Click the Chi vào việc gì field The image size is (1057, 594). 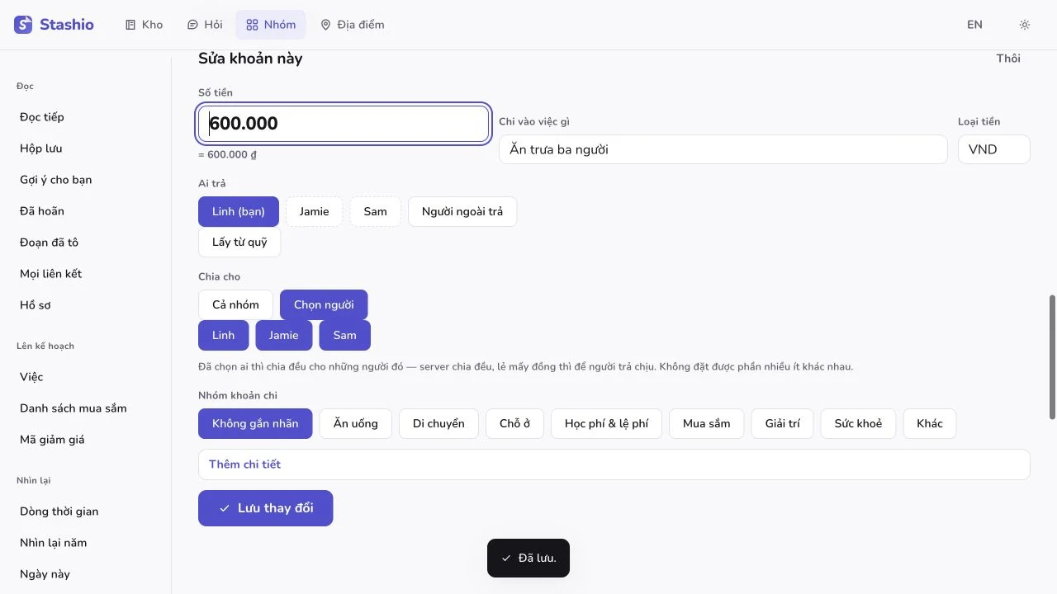tap(723, 149)
